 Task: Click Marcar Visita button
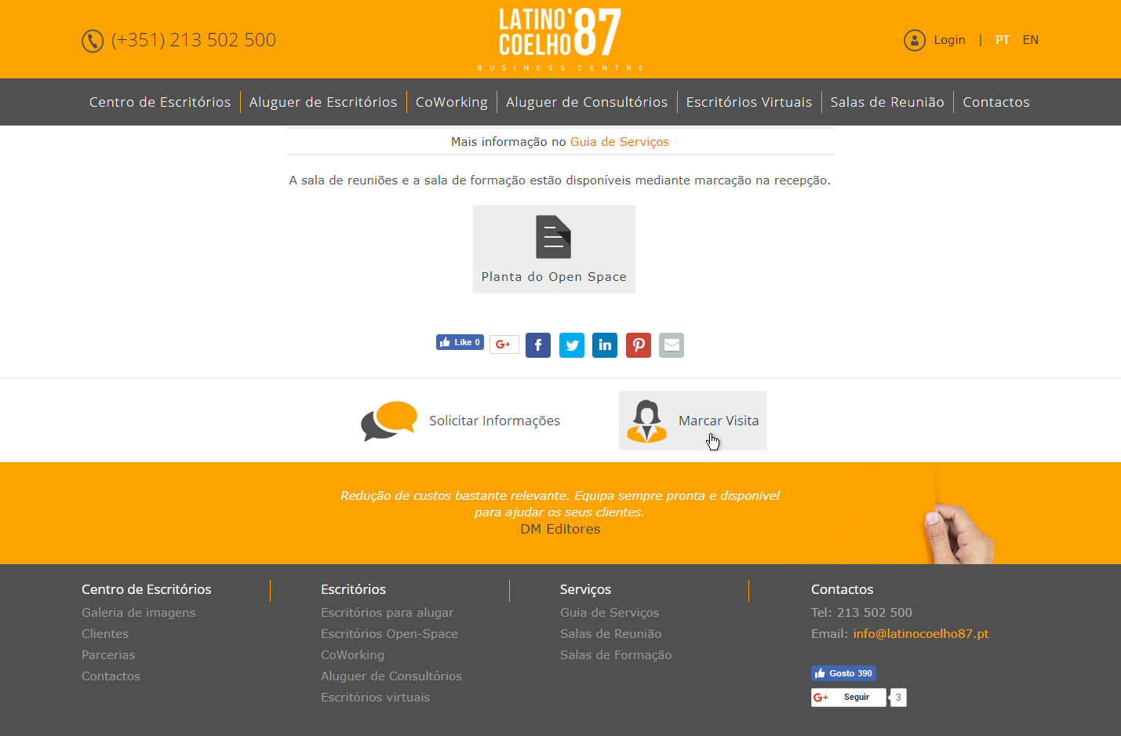pos(693,421)
